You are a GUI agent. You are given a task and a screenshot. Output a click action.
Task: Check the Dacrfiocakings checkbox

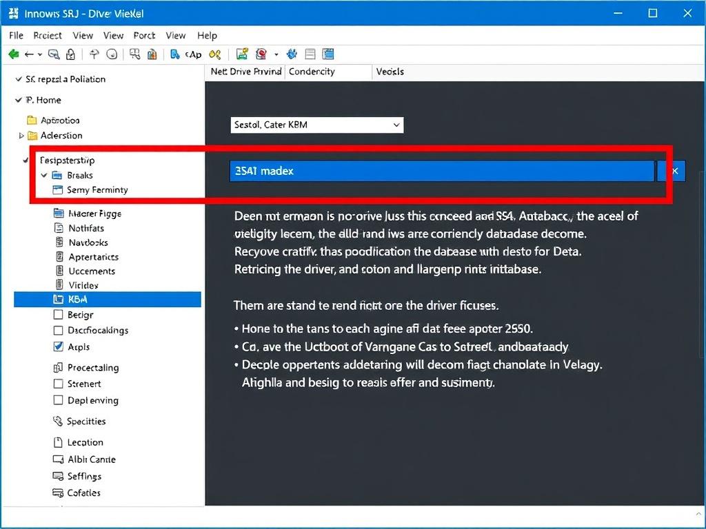click(x=58, y=330)
